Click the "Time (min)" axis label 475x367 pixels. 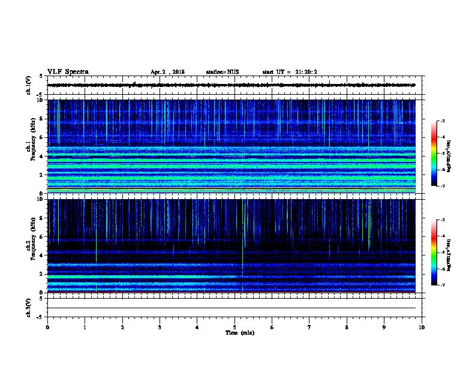pos(240,333)
